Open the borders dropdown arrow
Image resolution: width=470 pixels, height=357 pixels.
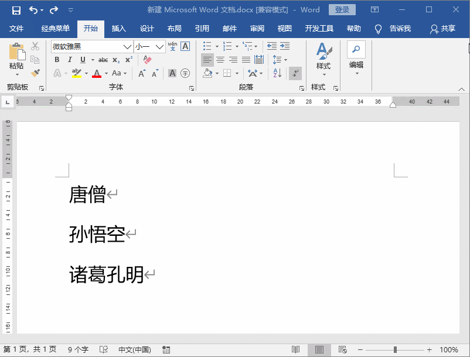click(x=237, y=73)
